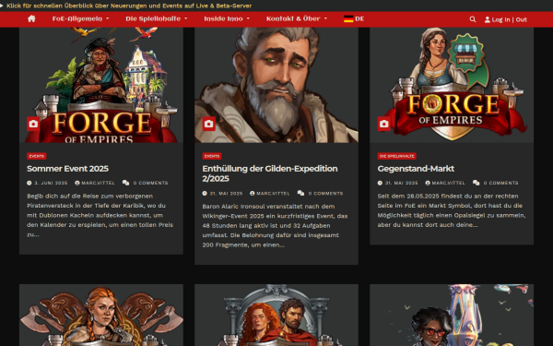The height and width of the screenshot is (346, 553).
Task: Click the Events tag on Sommer Event post
Action: 37,156
